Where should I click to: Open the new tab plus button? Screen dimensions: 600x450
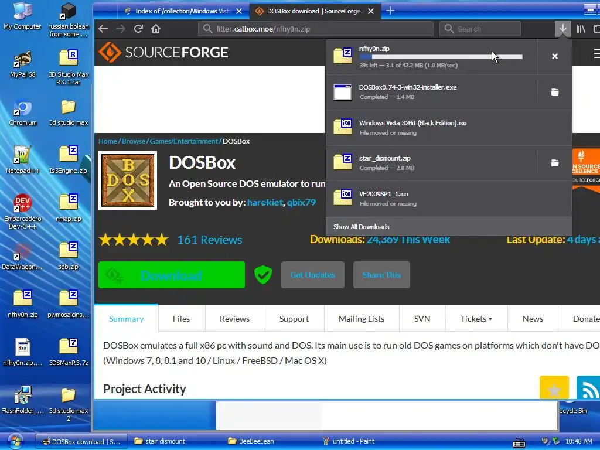click(x=390, y=11)
